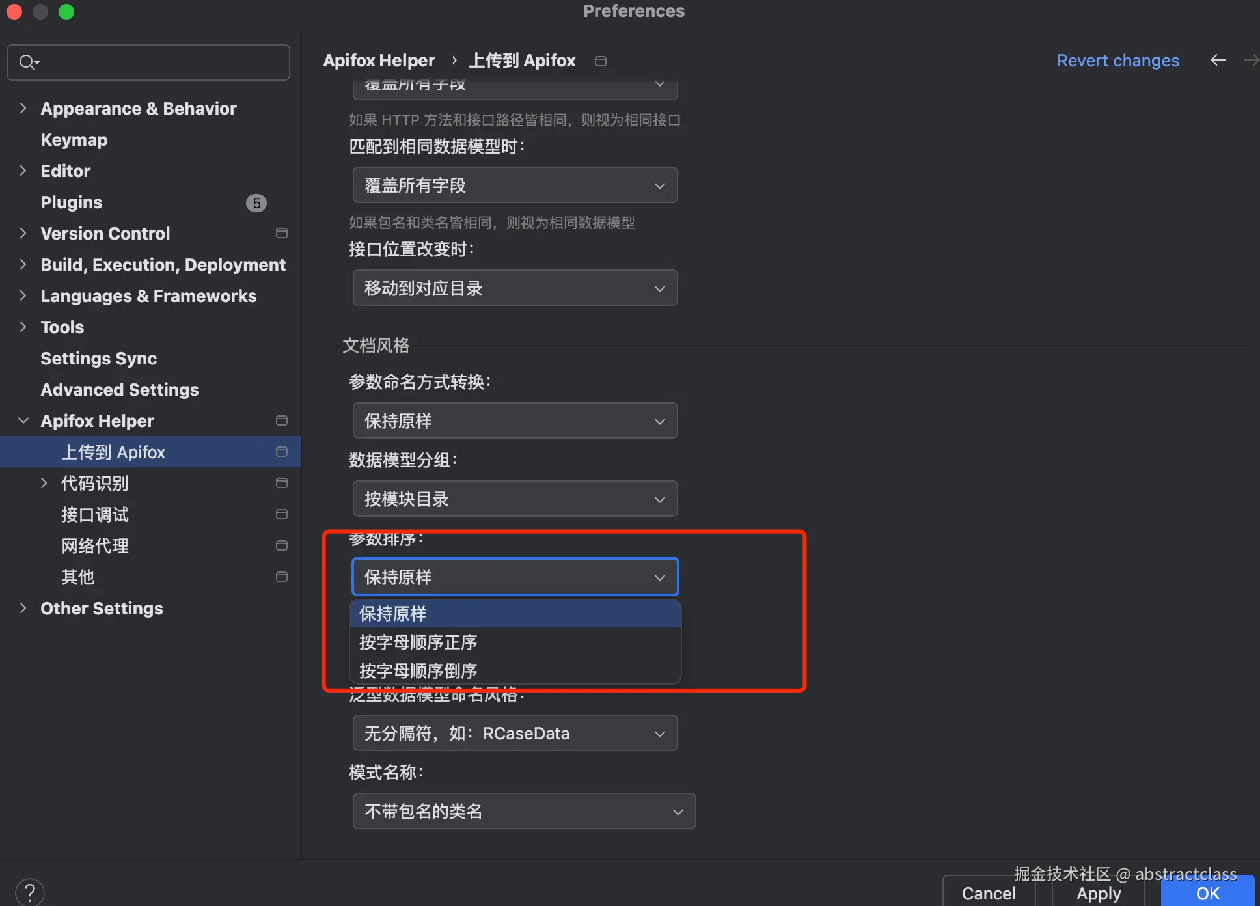Expand the Appearance & Behavior section
The image size is (1260, 906).
[x=23, y=108]
